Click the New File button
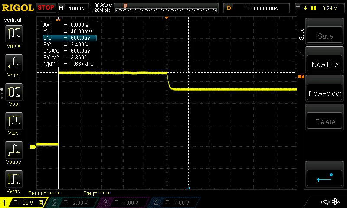The height and width of the screenshot is (208, 347). [324, 64]
